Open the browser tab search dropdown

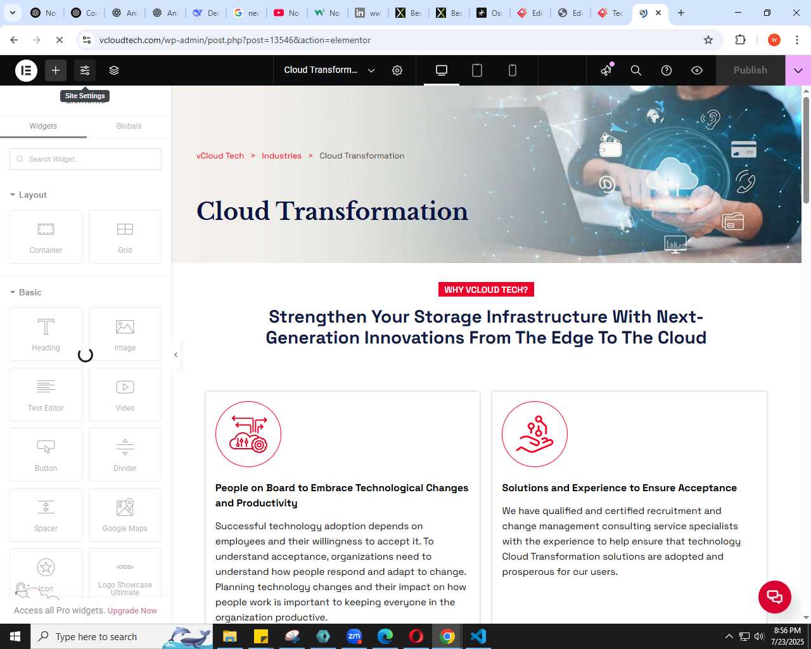point(12,13)
